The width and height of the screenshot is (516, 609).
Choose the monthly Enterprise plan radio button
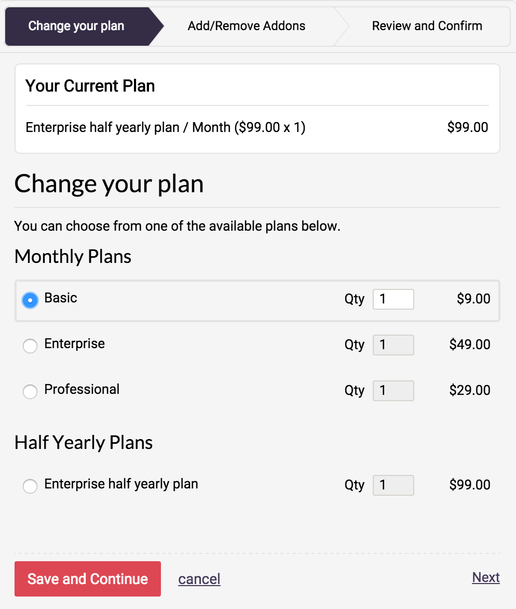click(x=30, y=346)
